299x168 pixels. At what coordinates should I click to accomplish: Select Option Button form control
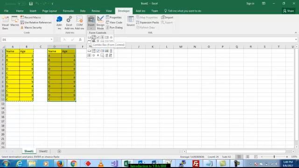pos(111,37)
